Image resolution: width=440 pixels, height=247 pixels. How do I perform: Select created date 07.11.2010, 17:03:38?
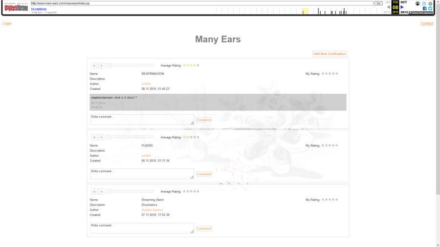click(155, 215)
